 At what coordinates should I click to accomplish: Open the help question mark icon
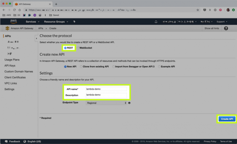[226, 28]
